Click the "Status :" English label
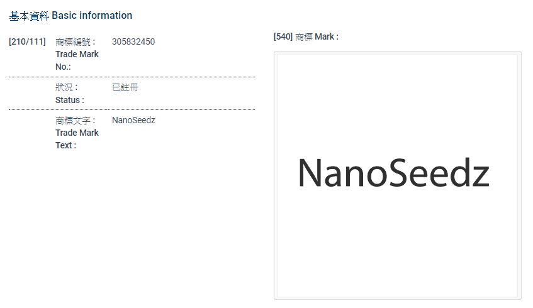This screenshot has width=533, height=308. coord(69,100)
